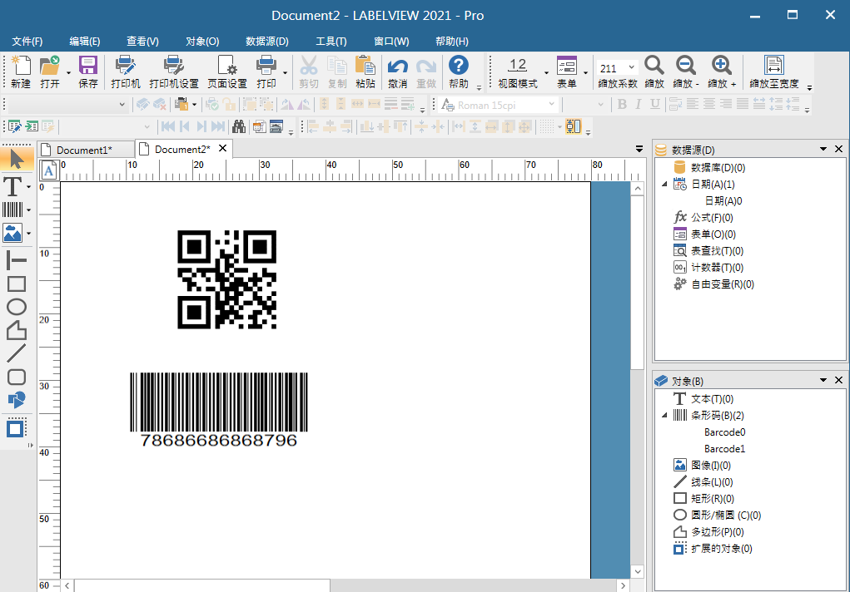The width and height of the screenshot is (850, 592).
Task: Open the 打开 button dropdown arrow
Action: point(68,72)
